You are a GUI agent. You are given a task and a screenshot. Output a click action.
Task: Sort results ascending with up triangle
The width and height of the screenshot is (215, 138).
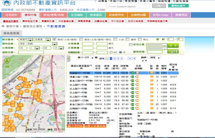[143, 61]
